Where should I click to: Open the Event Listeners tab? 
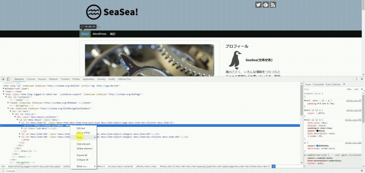(333, 85)
